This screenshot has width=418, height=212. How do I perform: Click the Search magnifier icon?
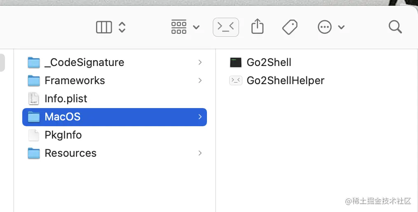(x=395, y=27)
